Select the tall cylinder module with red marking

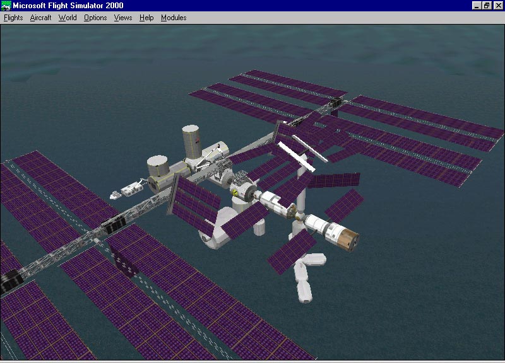click(x=191, y=141)
